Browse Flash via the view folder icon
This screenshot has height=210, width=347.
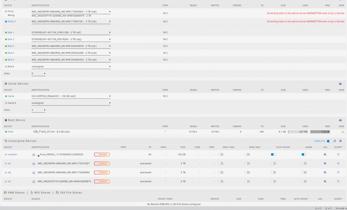click(343, 132)
